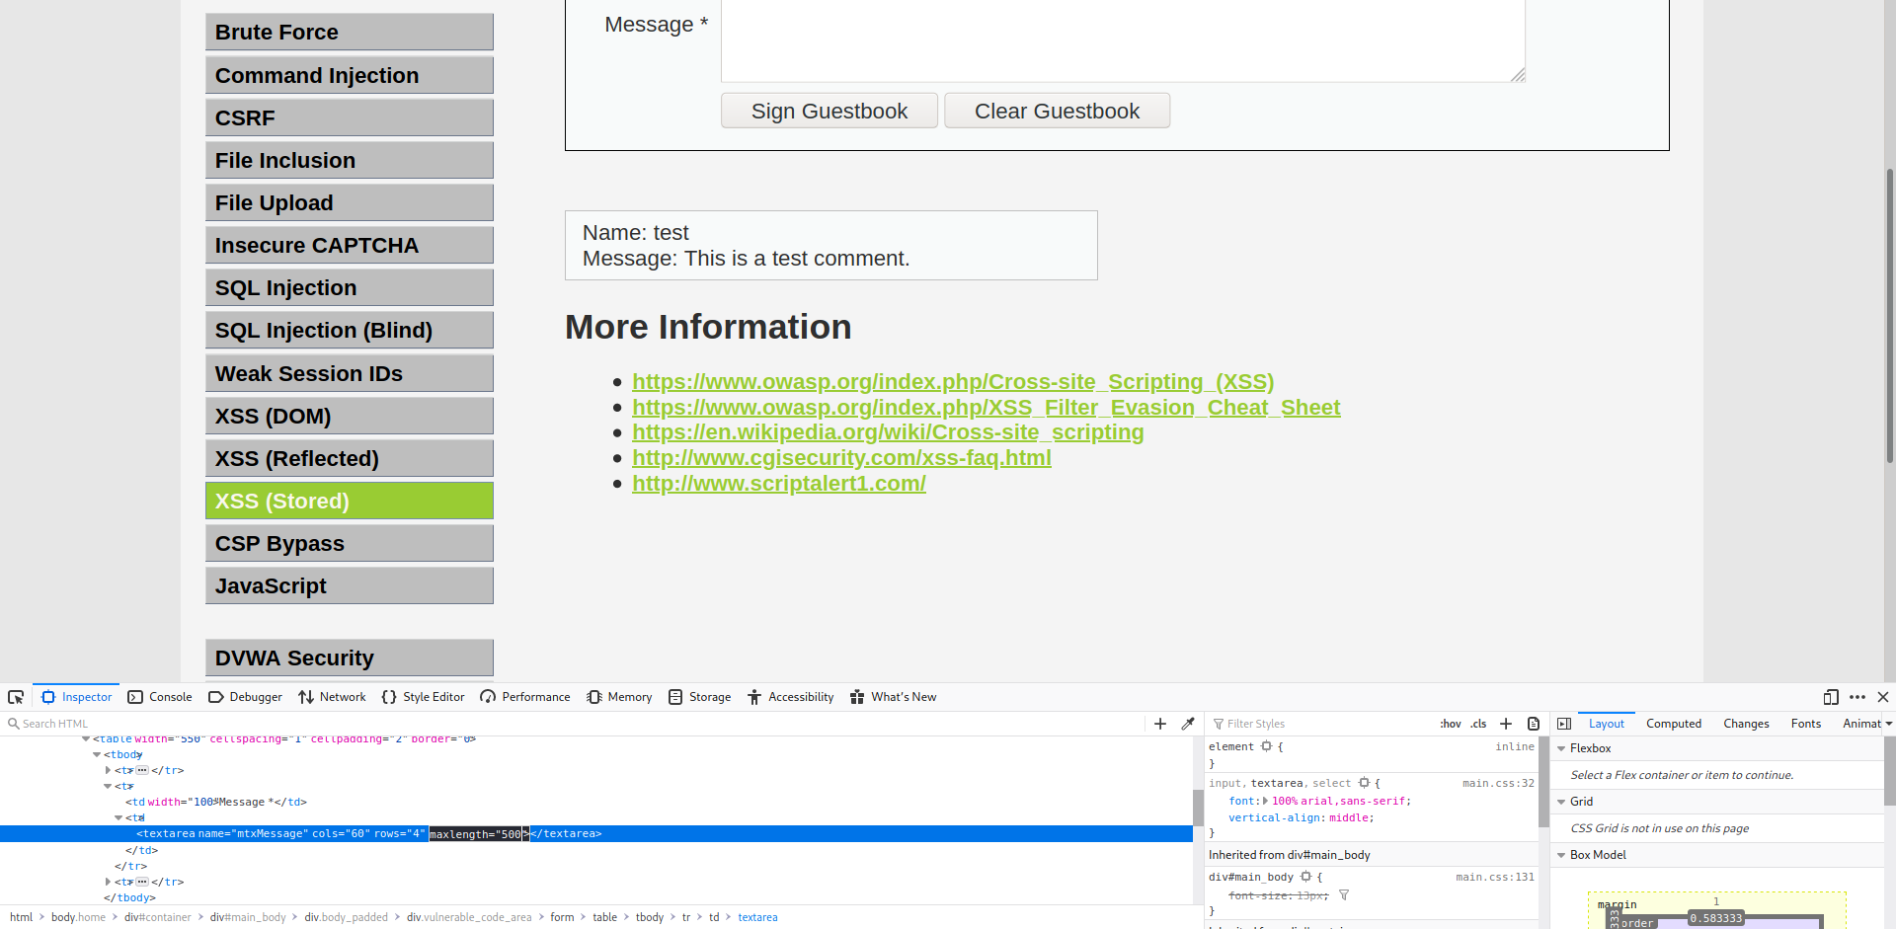The image size is (1896, 929).
Task: Open main.css:131 source link
Action: point(1495,877)
